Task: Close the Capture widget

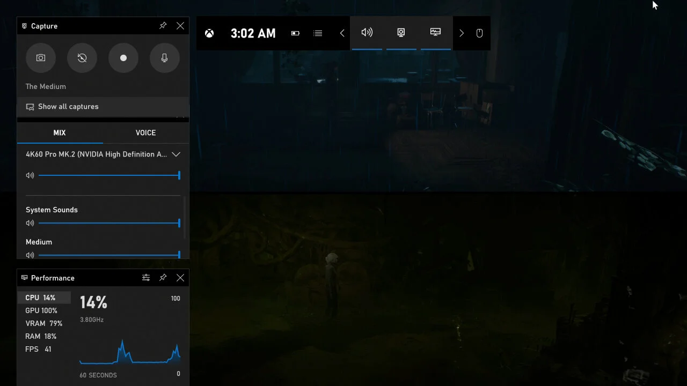Action: point(180,26)
